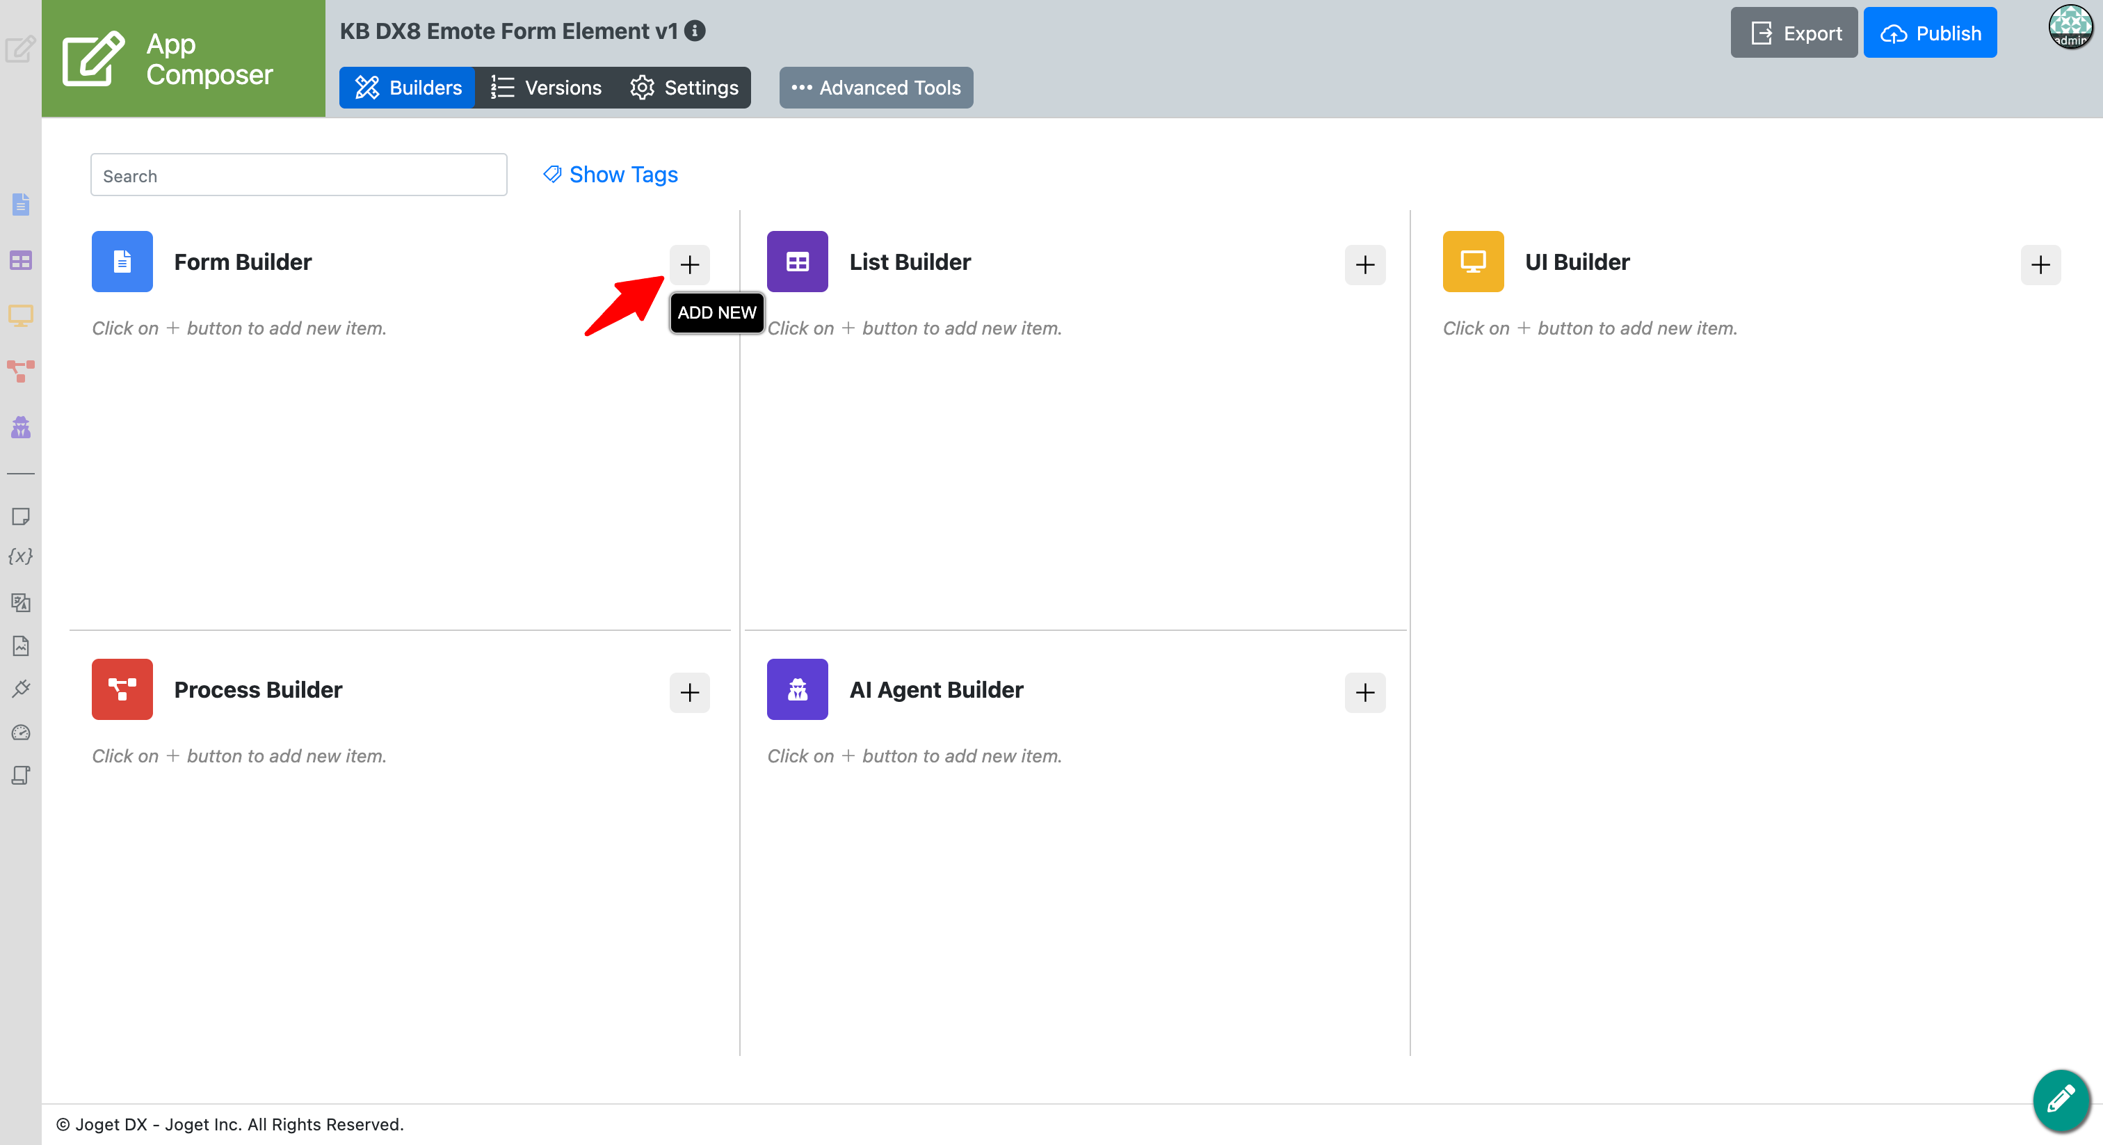
Task: Switch to the Builders tab
Action: (x=407, y=88)
